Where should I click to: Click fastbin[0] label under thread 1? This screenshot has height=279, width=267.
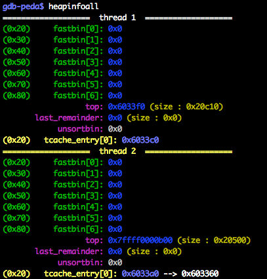(x=78, y=29)
